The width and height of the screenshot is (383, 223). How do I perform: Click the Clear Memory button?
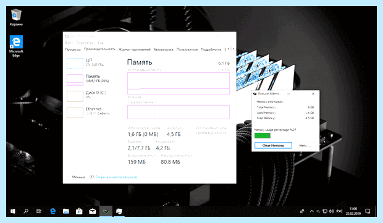(x=273, y=145)
